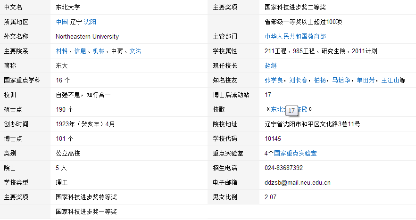
Task: Follow the 中华人民共和国教育部 link
Action: click(295, 36)
